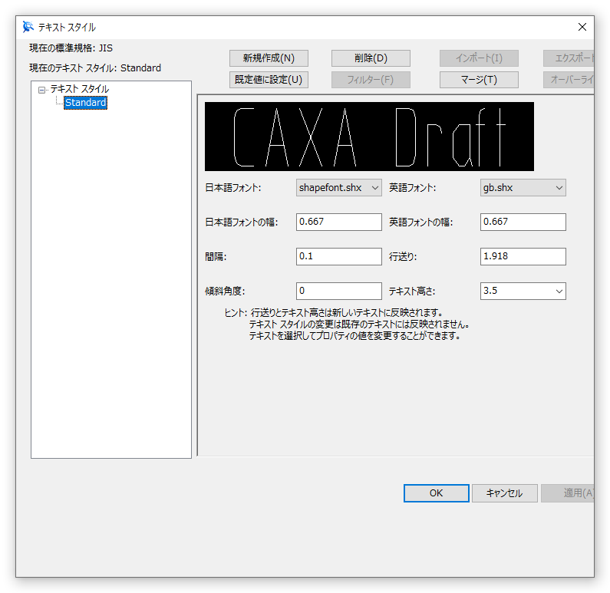This screenshot has height=593, width=610.
Task: Open the 日本語フォント shapefont.shx dropdown
Action: [x=338, y=187]
